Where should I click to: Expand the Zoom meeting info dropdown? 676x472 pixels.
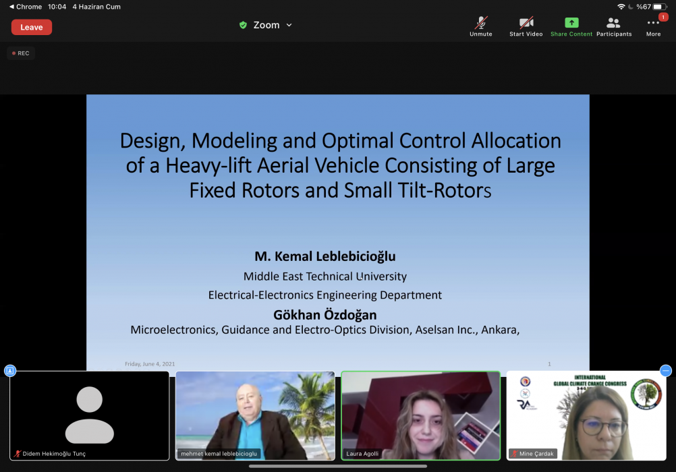[x=289, y=25]
